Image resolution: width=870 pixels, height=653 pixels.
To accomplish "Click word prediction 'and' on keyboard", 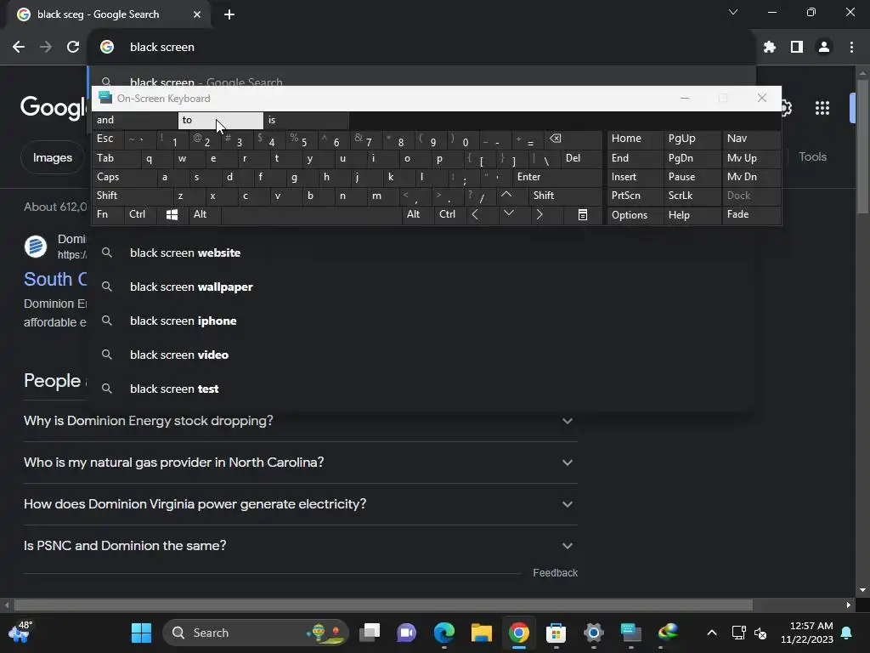I will click(135, 120).
